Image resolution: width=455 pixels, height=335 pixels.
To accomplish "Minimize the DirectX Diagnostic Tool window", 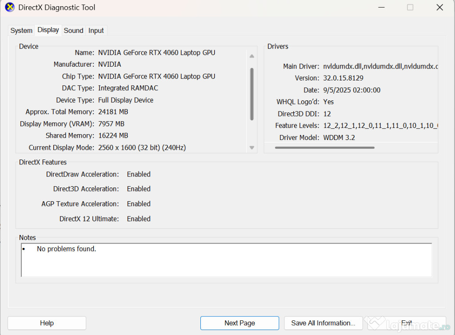I will point(380,8).
